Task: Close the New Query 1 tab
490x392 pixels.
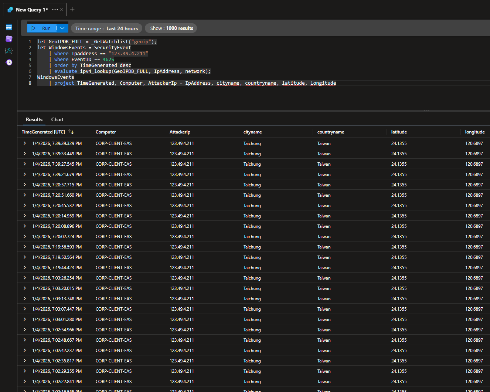Action: point(62,10)
